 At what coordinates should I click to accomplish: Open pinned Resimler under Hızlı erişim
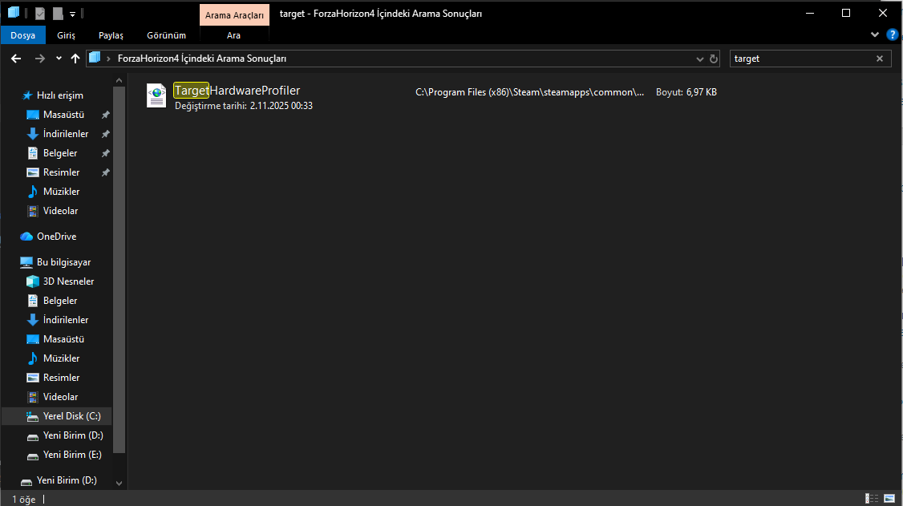pos(61,172)
